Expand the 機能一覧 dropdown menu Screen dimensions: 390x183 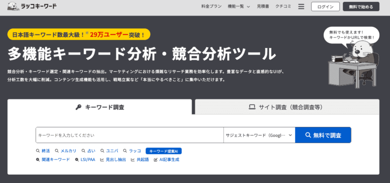(239, 6)
